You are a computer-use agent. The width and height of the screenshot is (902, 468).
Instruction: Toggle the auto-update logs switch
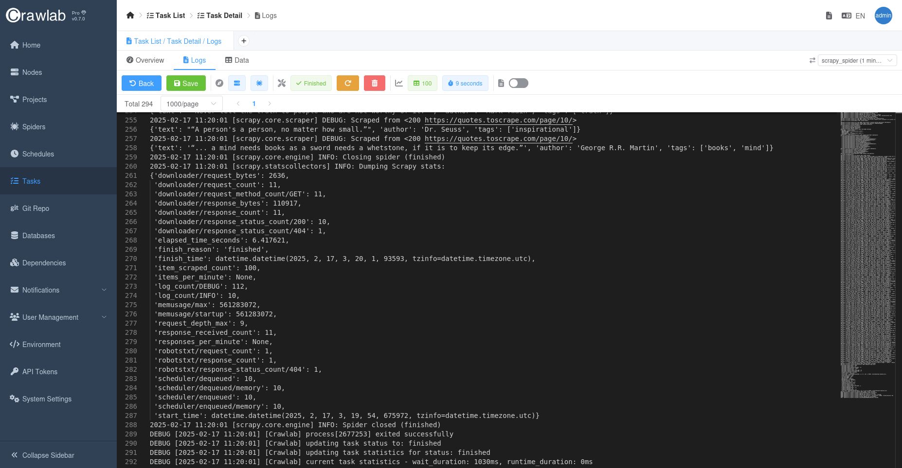point(519,83)
